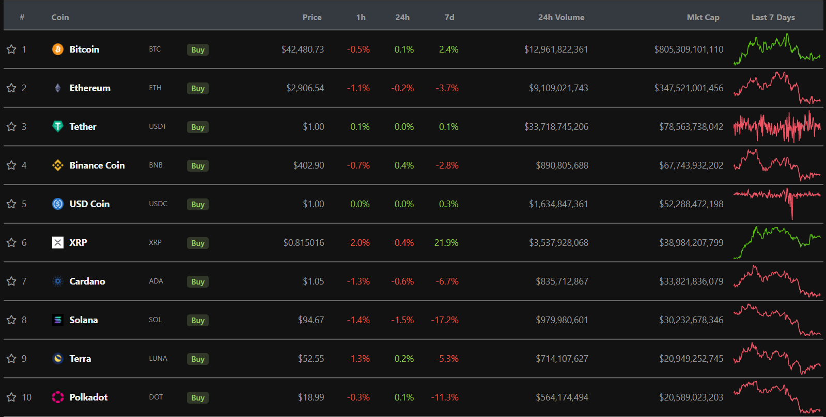
Task: Favorite Bitcoin with the star
Action: pyautogui.click(x=11, y=49)
